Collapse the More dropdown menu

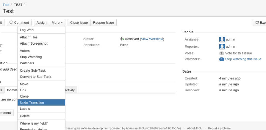coord(57,23)
